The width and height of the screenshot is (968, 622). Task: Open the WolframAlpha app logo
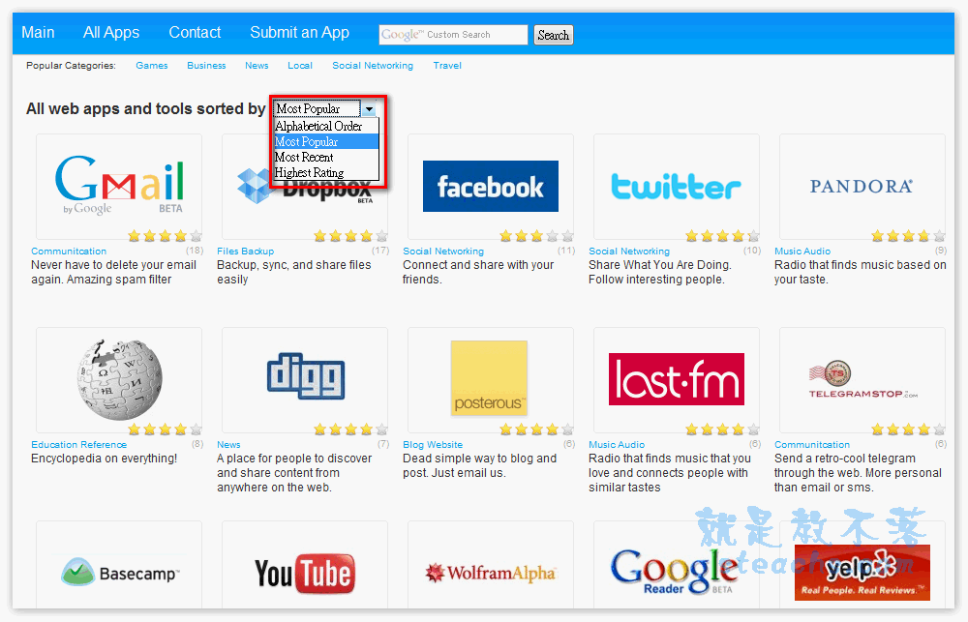tap(491, 574)
